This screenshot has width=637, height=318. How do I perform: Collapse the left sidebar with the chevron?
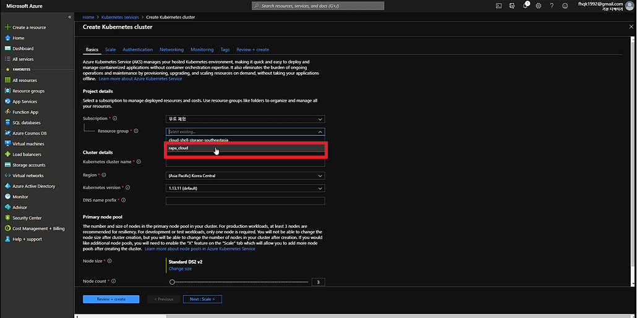[x=69, y=17]
